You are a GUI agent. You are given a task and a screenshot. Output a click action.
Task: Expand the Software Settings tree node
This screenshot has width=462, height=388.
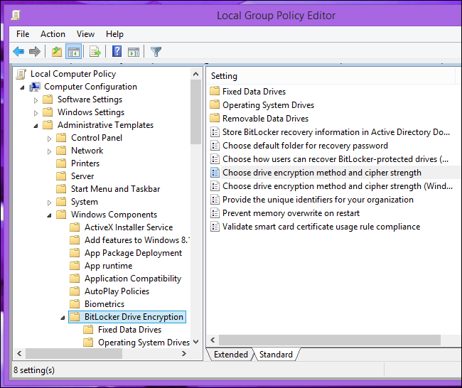[36, 99]
